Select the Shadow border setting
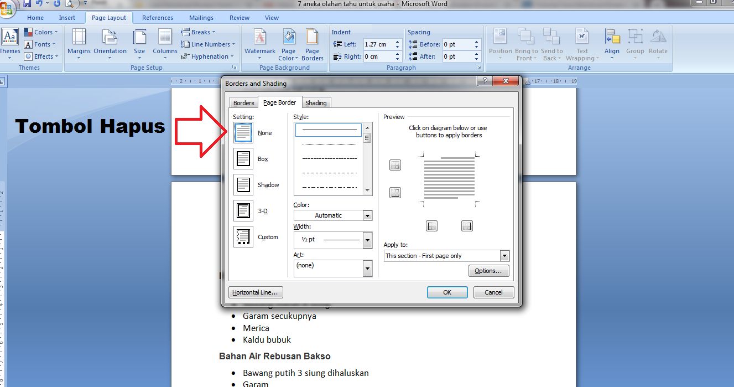734x387 pixels. pyautogui.click(x=243, y=184)
